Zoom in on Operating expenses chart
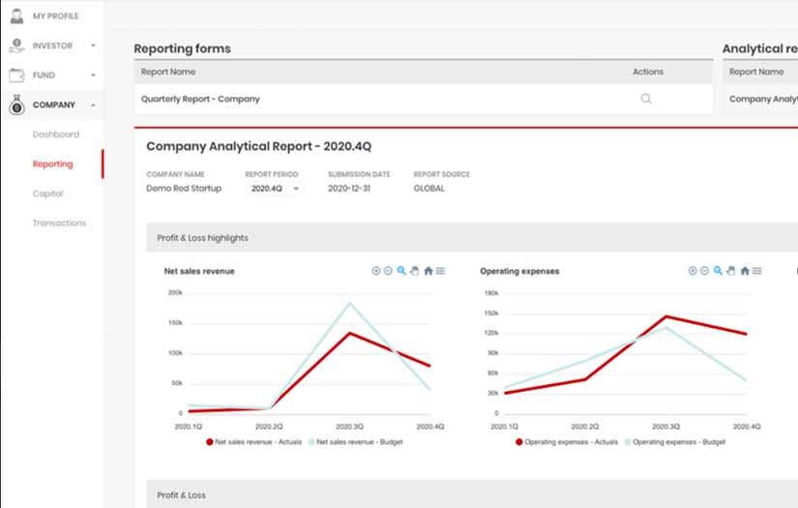Viewport: 798px width, 508px height. coord(693,271)
